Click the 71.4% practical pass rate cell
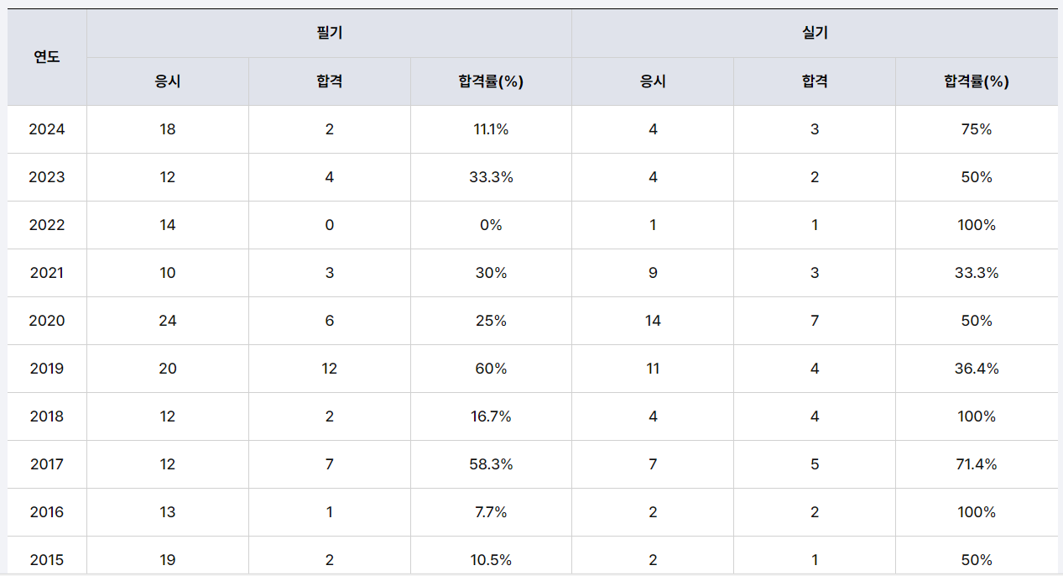Viewport: 1063px width, 576px height. 977,464
